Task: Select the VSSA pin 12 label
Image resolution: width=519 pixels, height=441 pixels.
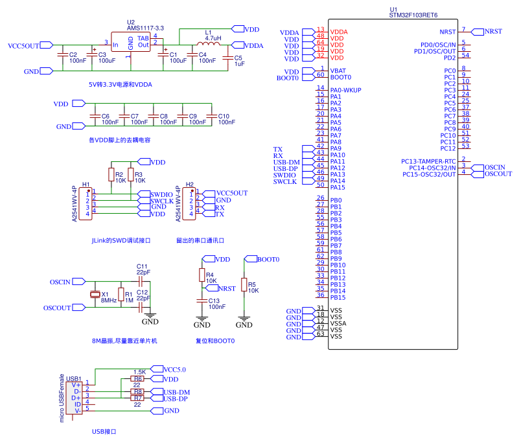Action: [x=338, y=324]
